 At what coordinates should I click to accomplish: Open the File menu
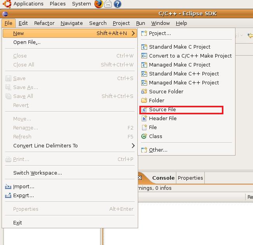[9, 23]
